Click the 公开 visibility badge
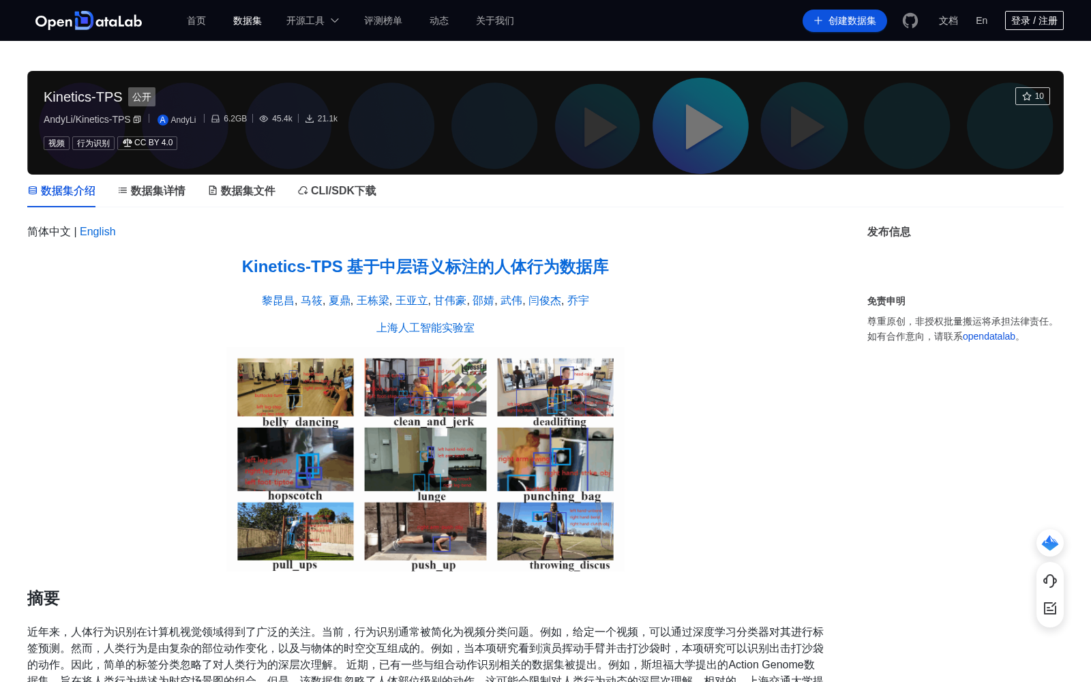Viewport: 1091px width, 682px height. (x=142, y=97)
